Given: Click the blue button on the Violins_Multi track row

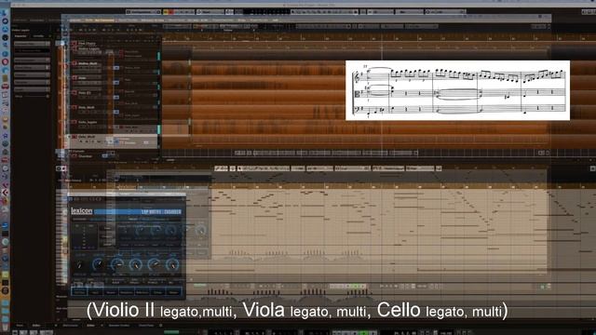Looking at the screenshot, I should click(116, 68).
